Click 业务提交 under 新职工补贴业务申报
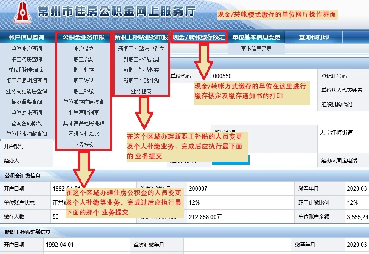369x254 pixels. [x=141, y=91]
